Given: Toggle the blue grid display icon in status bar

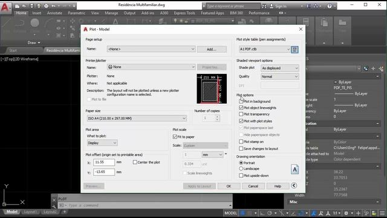Looking at the screenshot, I should pos(243,213).
